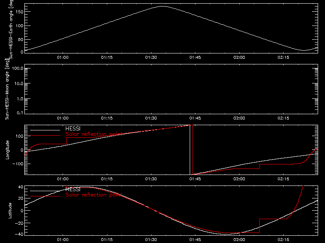The height and width of the screenshot is (243, 325).
Task: Click the 100.0 tick on Moon angle axis
Action: (17, 68)
